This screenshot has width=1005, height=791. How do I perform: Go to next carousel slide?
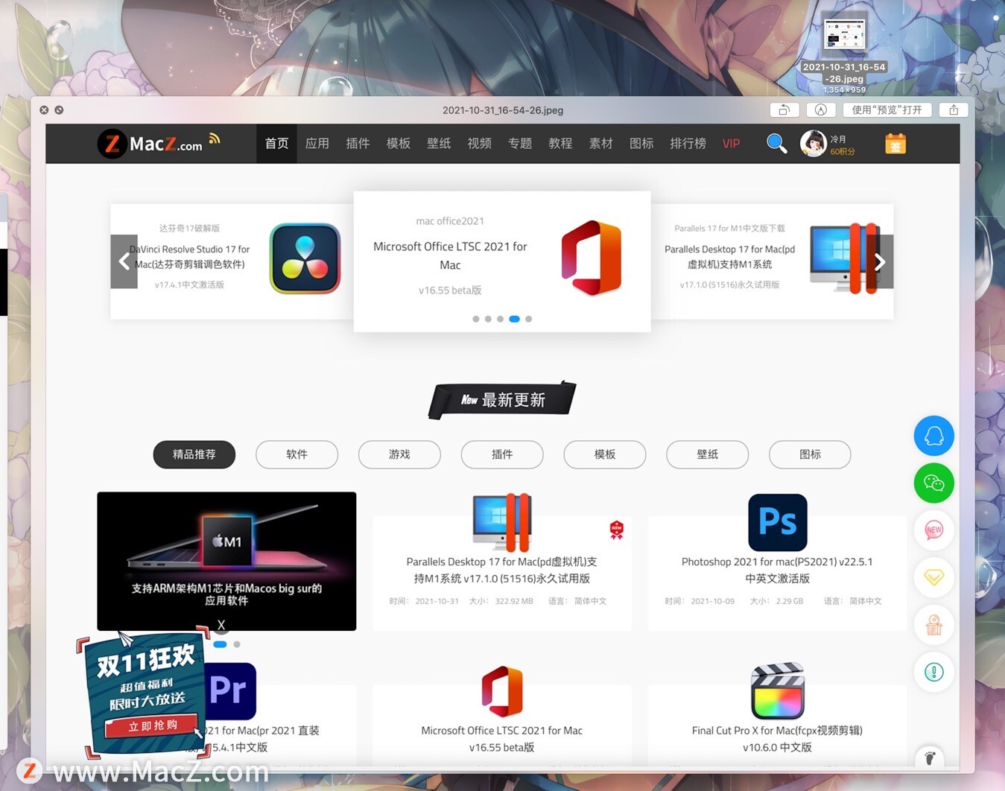click(880, 261)
